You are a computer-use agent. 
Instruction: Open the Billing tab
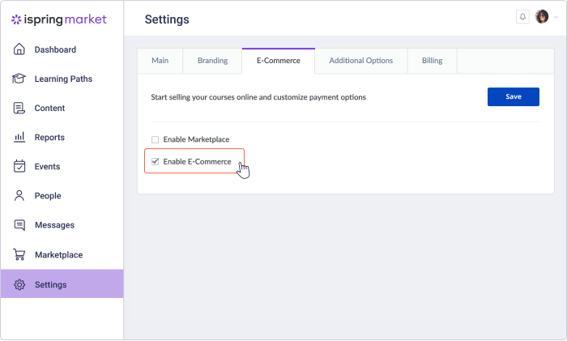(432, 61)
